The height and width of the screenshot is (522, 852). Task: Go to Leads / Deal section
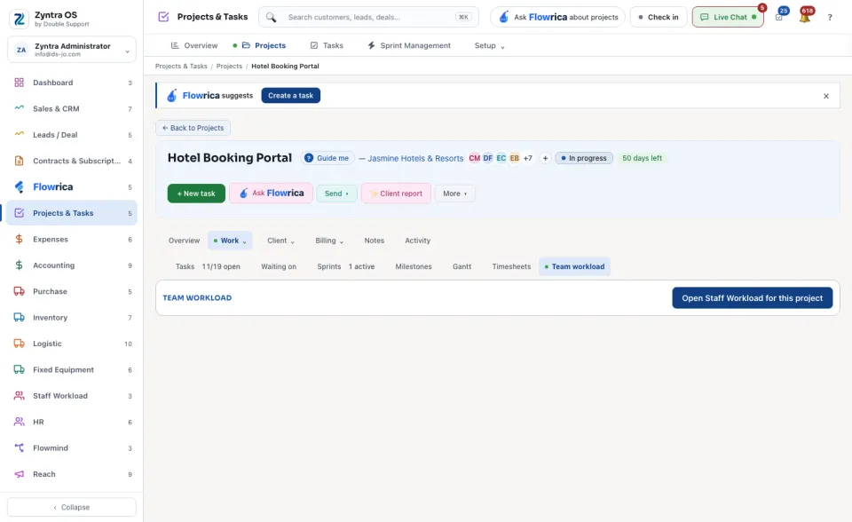point(72,135)
